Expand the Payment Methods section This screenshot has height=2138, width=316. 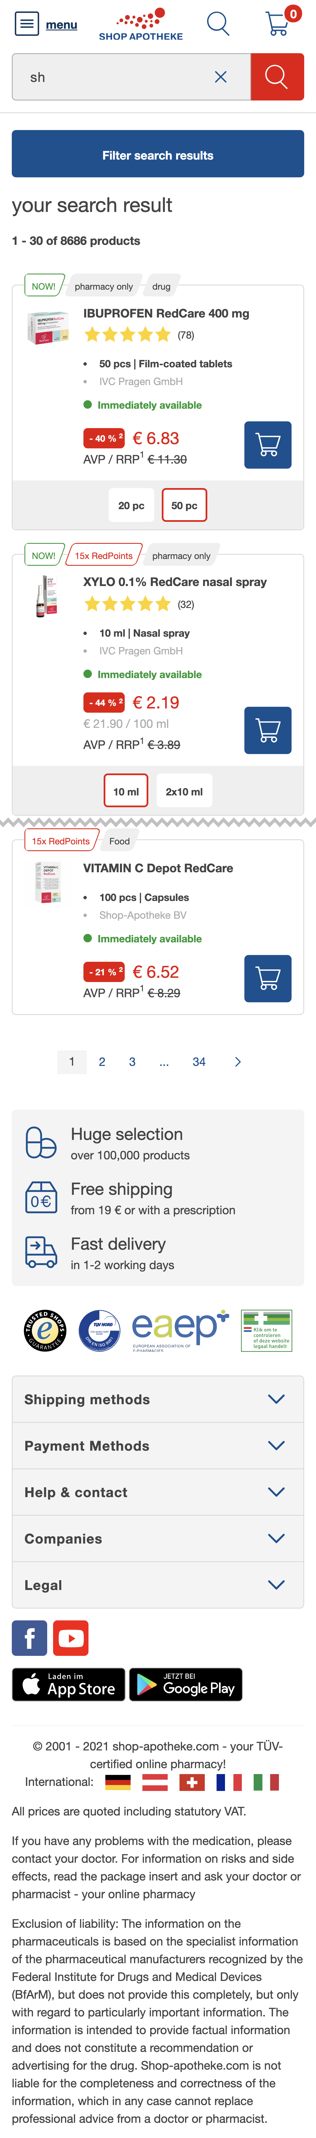point(158,1446)
